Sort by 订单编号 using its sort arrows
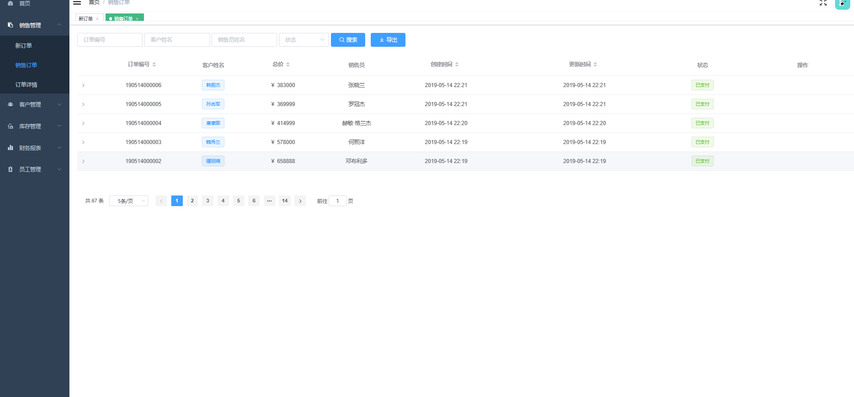 click(154, 64)
